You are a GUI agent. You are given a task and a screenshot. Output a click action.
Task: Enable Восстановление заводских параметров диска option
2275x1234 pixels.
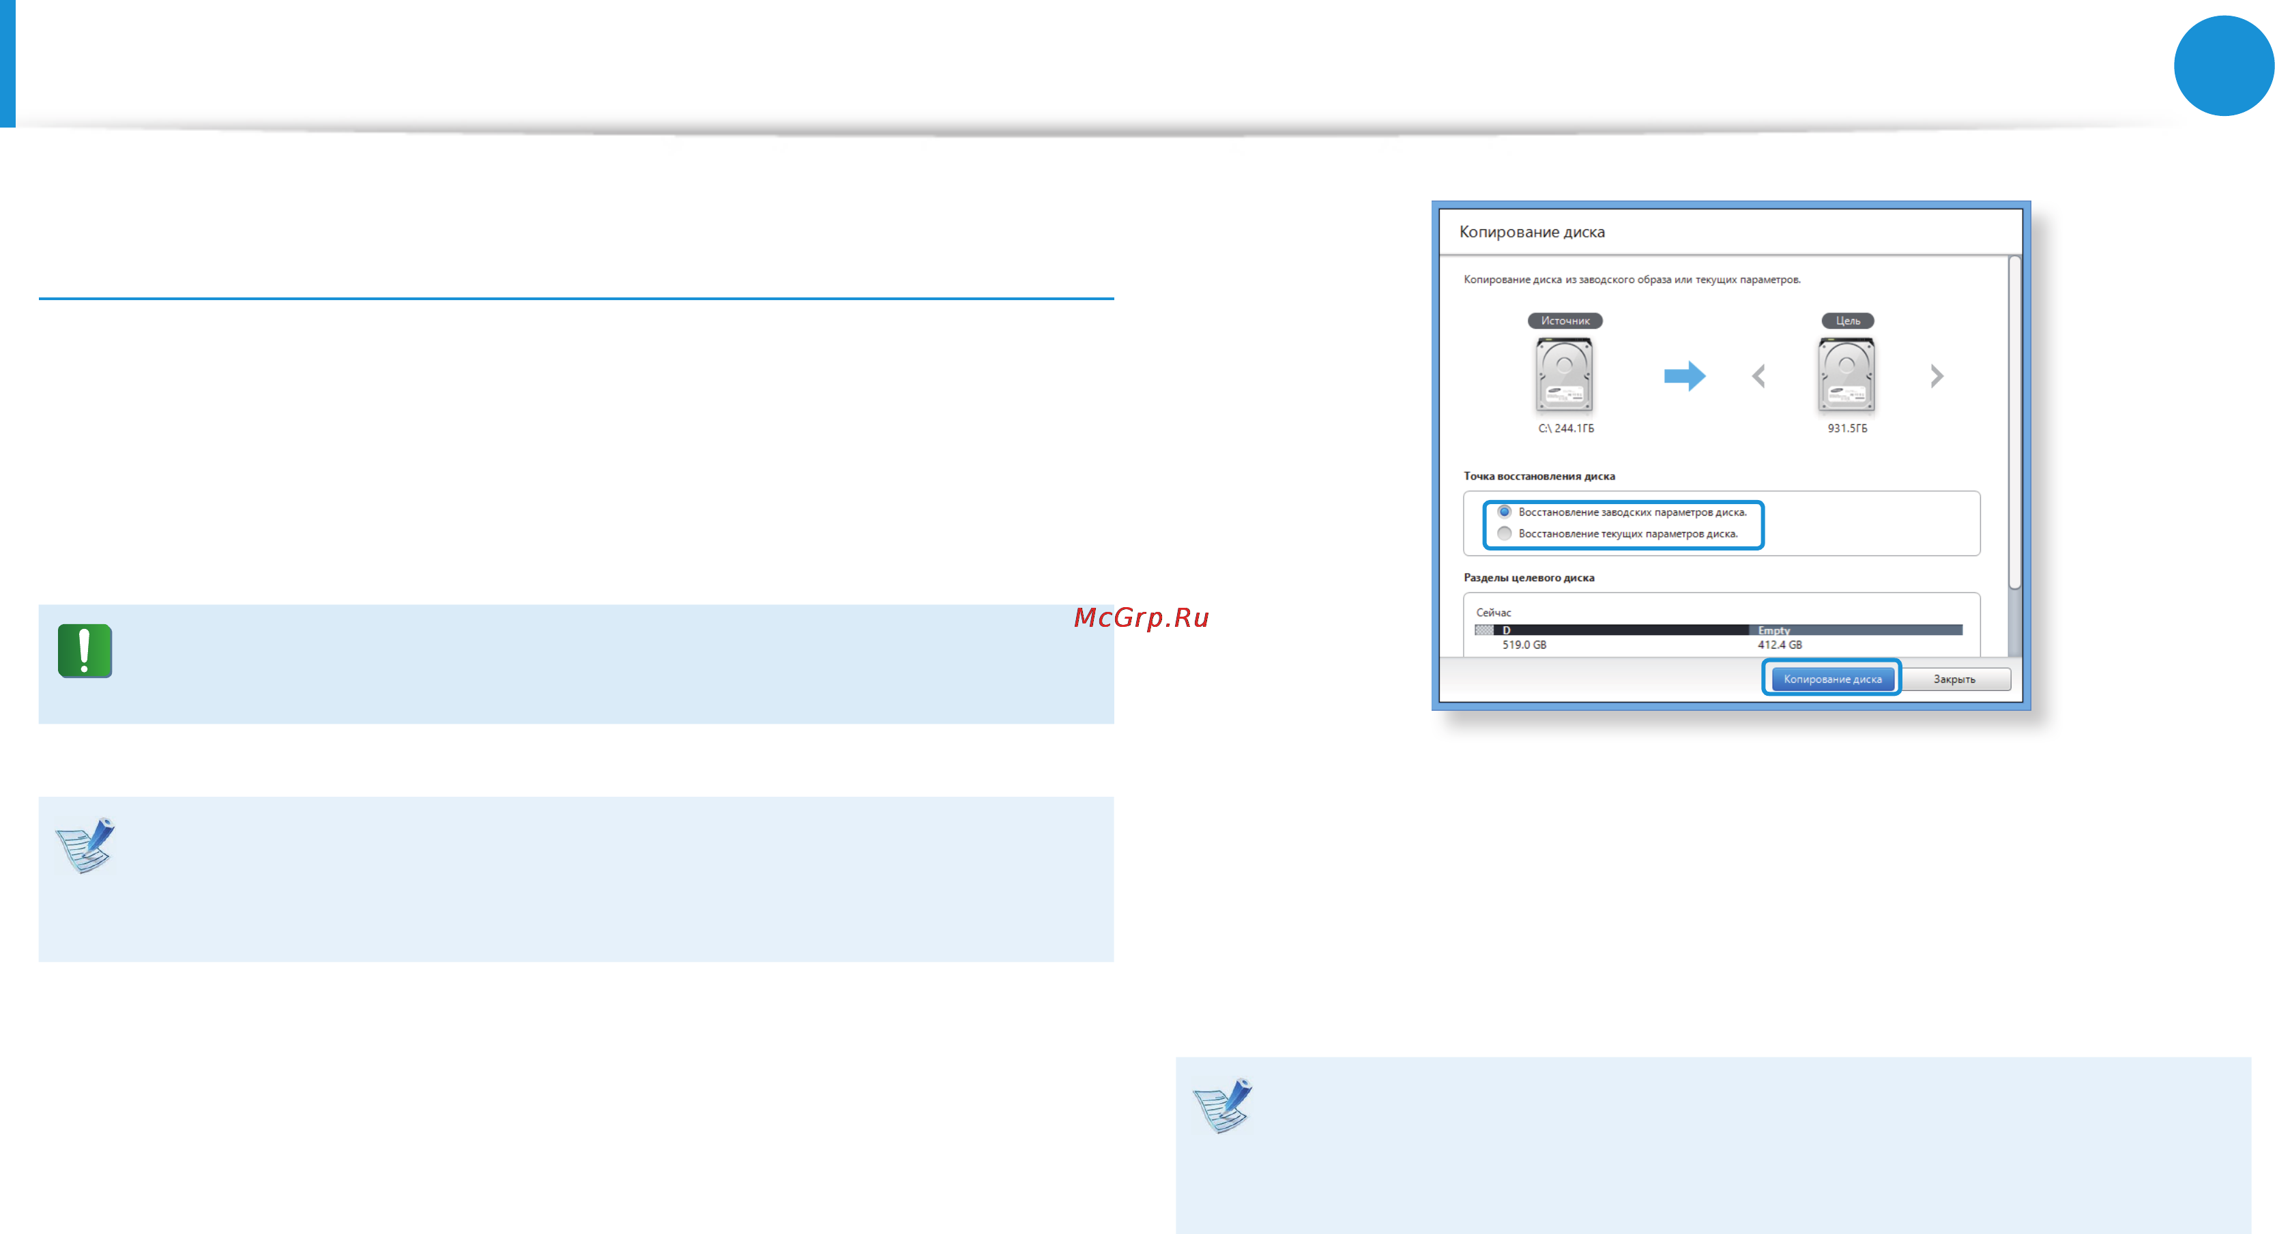(x=1504, y=512)
